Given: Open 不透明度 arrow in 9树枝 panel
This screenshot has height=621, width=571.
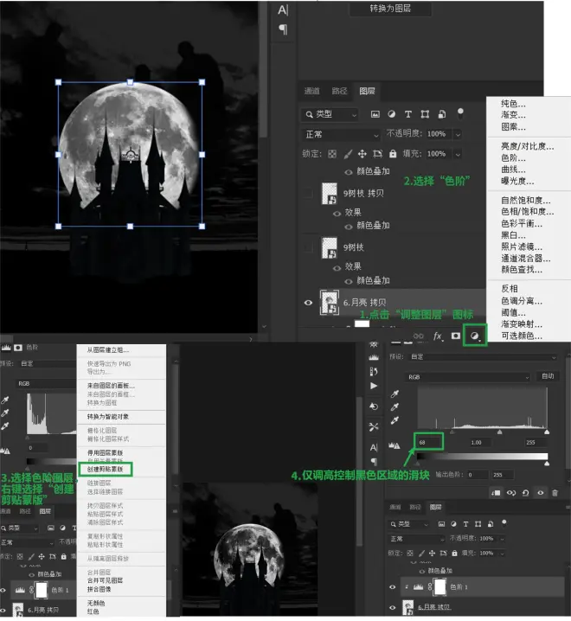Looking at the screenshot, I should 458,134.
